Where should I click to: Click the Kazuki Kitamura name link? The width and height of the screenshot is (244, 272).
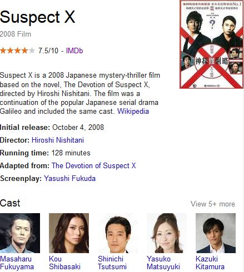[x=210, y=263]
